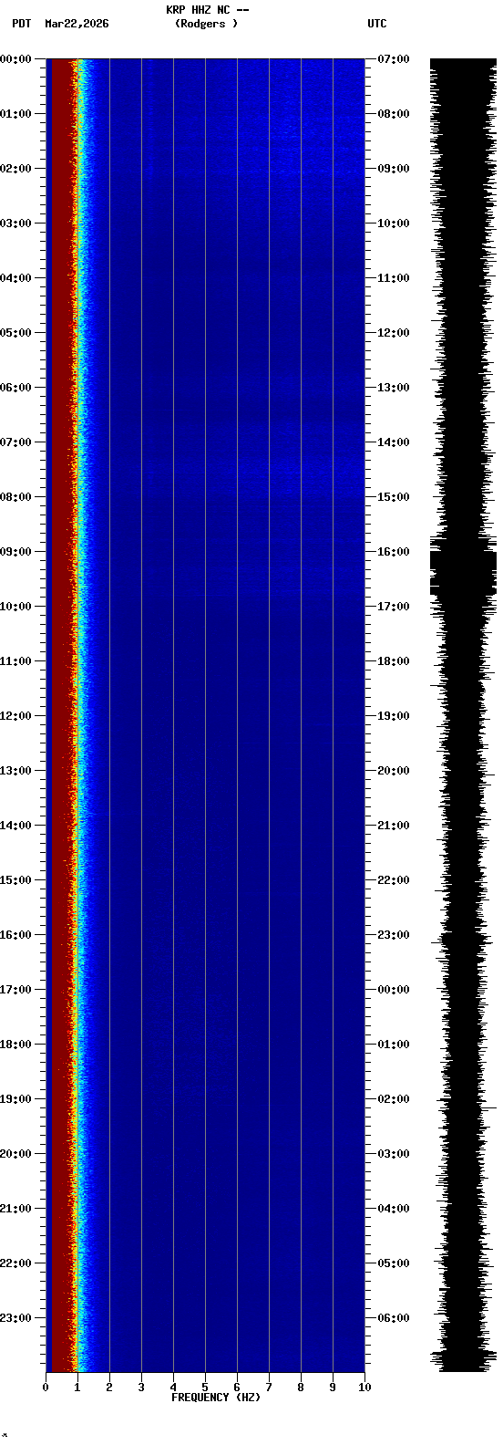The height and width of the screenshot is (1445, 503).
Task: Click the '(Rodgers )' station name
Action: pos(207,24)
